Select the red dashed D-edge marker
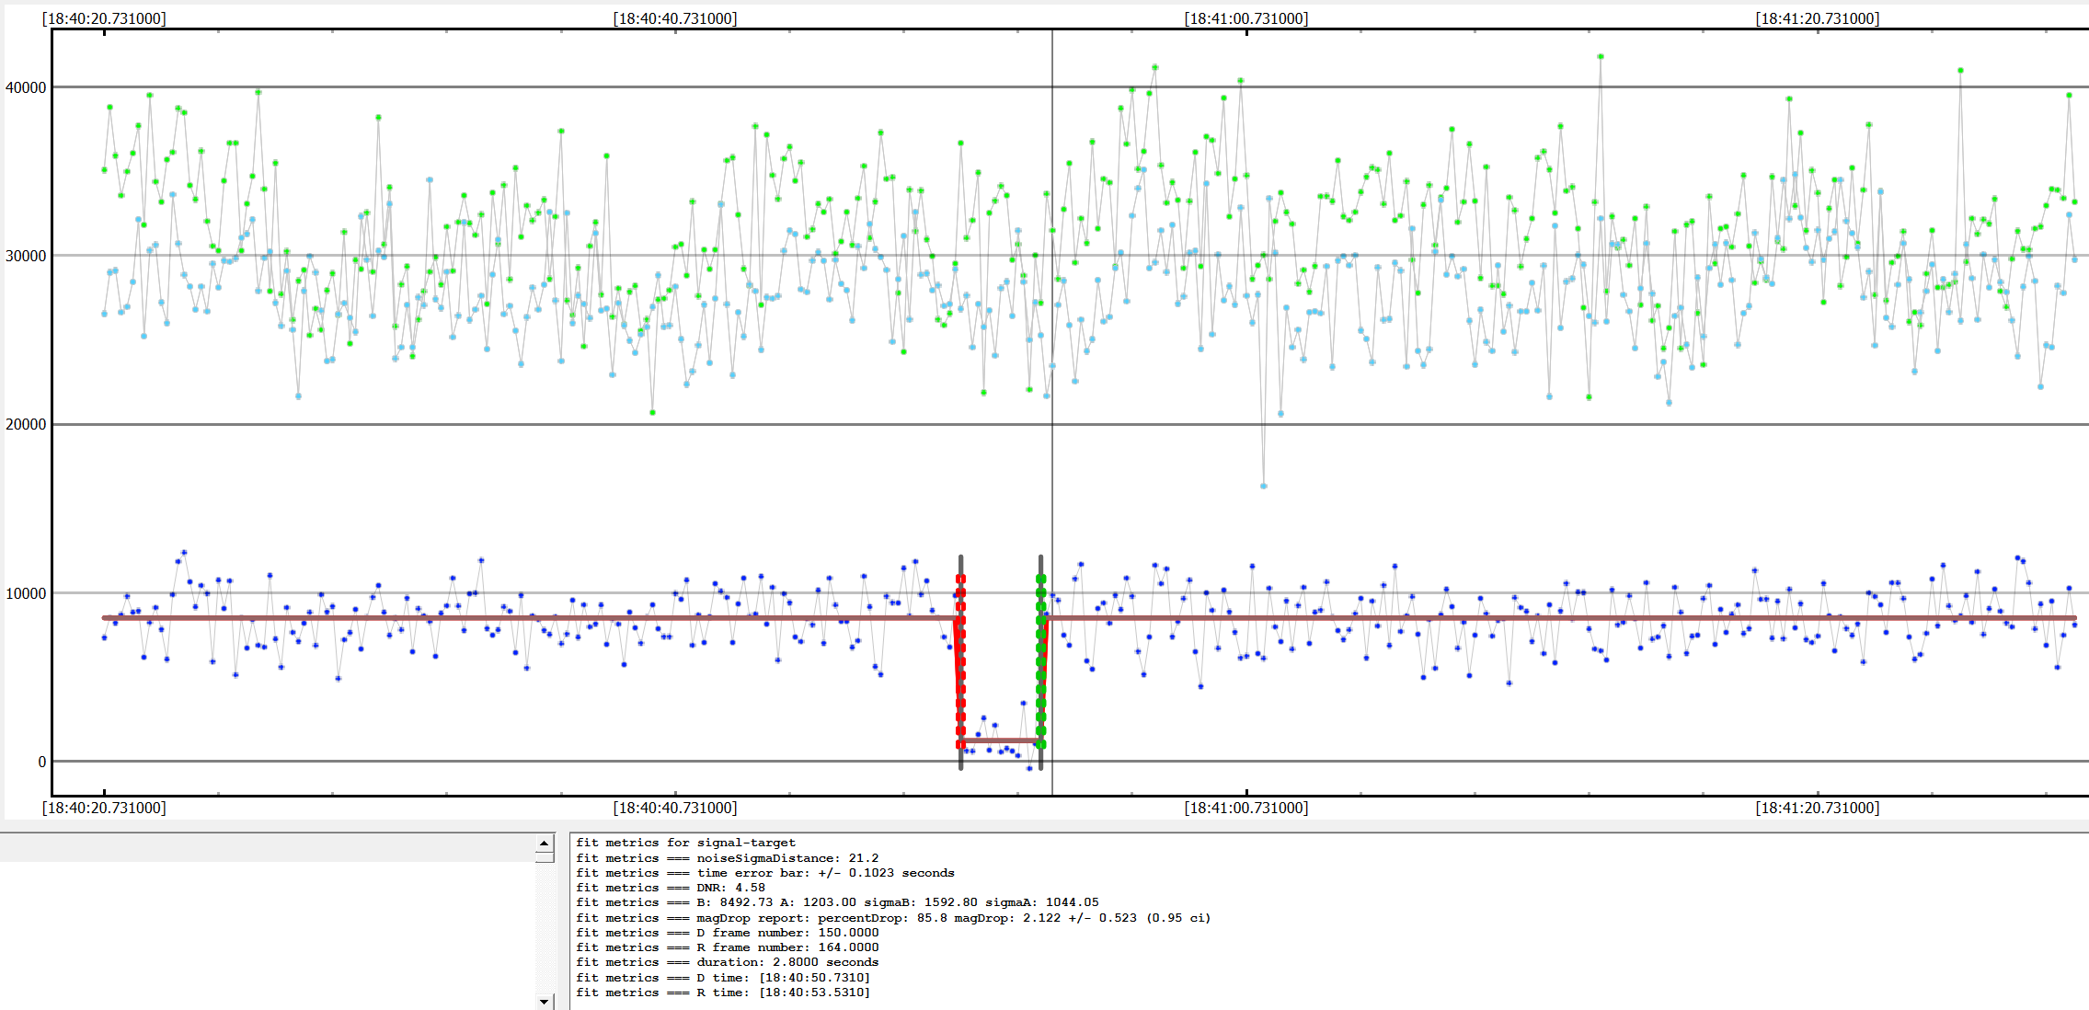 point(960,662)
